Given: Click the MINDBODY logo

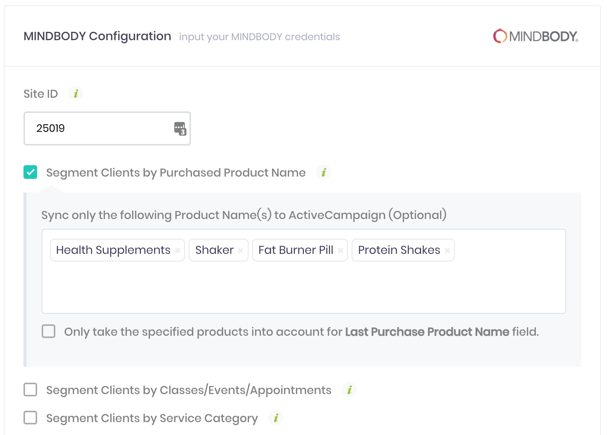Looking at the screenshot, I should (x=535, y=36).
